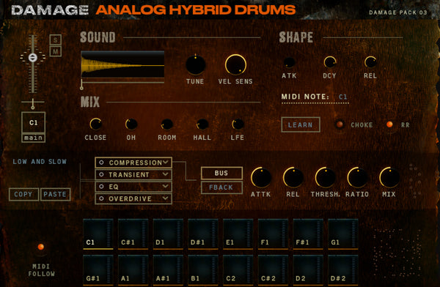The height and width of the screenshot is (287, 440).
Task: Trigger the E1 pad
Action: click(x=238, y=234)
